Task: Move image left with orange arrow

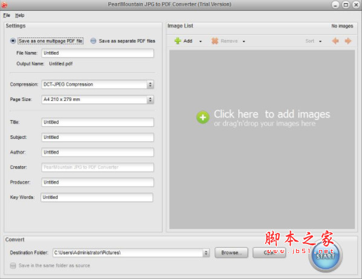Action: tap(335, 41)
